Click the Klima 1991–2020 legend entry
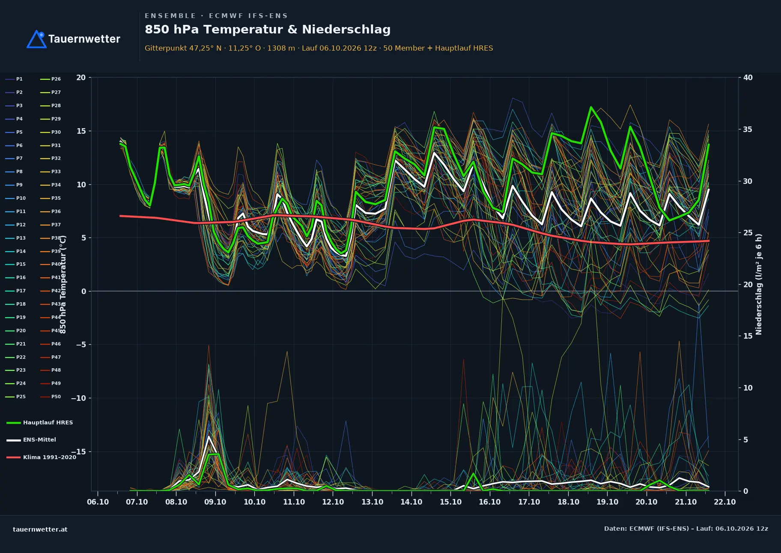 42,457
